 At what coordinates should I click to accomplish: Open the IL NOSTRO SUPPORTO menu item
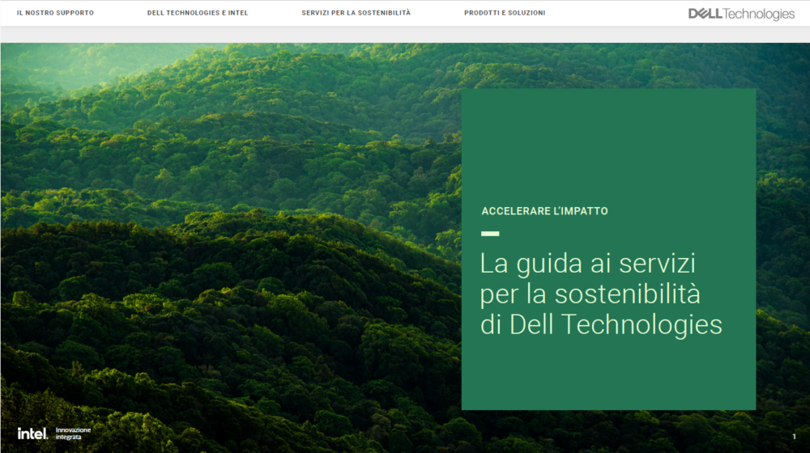click(55, 13)
